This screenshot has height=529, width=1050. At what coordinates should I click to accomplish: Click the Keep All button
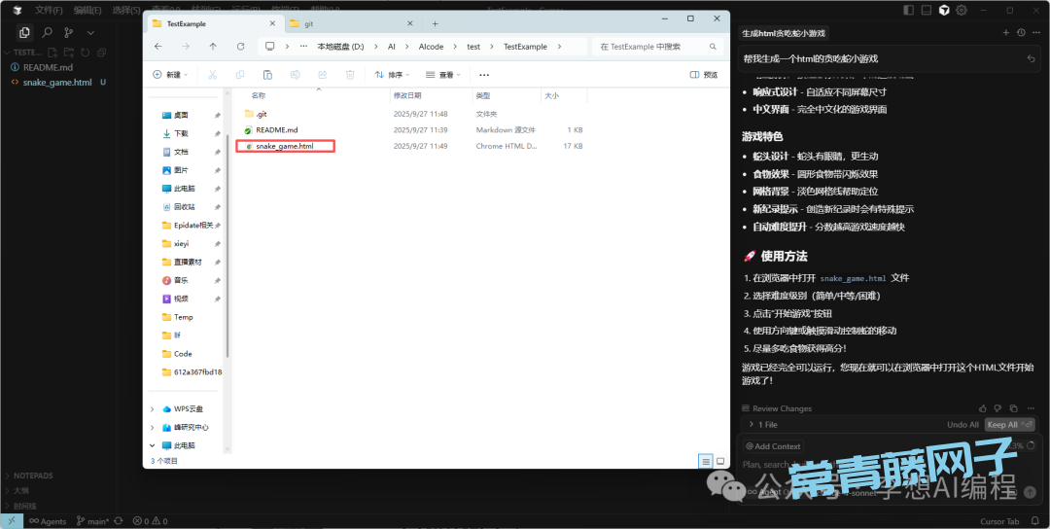point(1002,425)
